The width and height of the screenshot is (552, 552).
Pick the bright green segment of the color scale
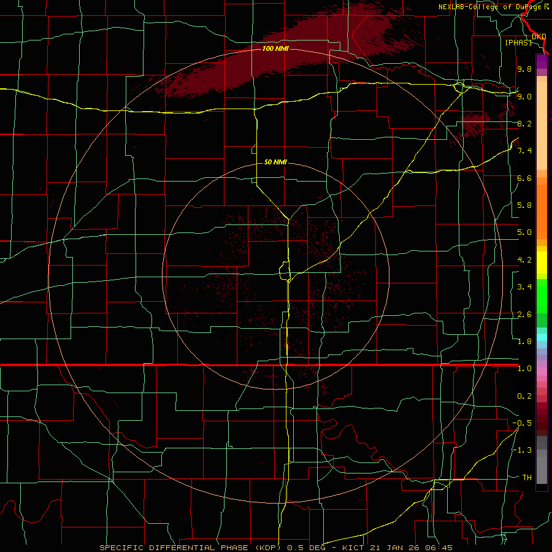[542, 296]
